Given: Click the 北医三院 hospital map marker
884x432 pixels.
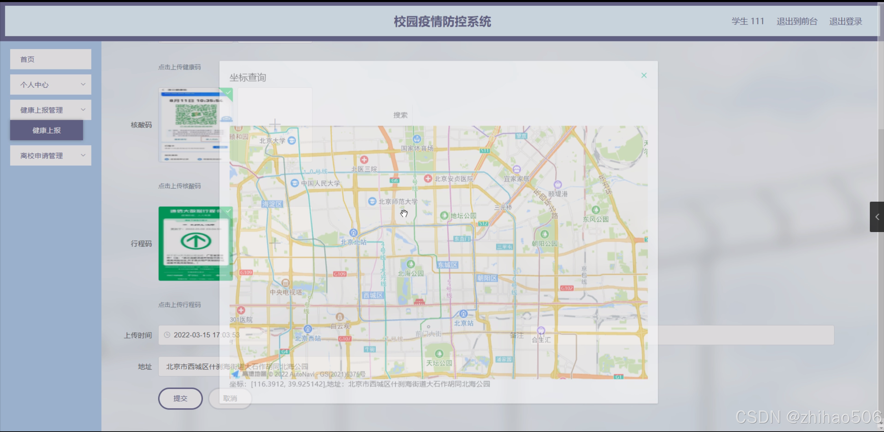Looking at the screenshot, I should click(364, 160).
